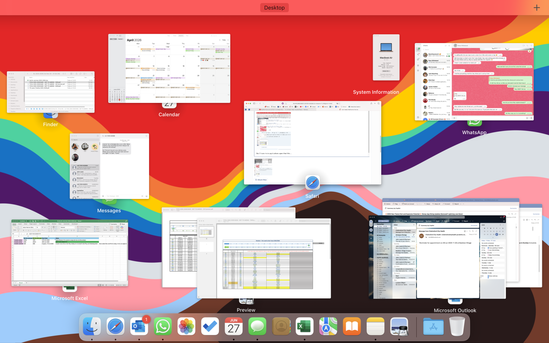Open the Applications folder in the Dock
Viewport: 549px width, 343px height.
[x=433, y=327]
